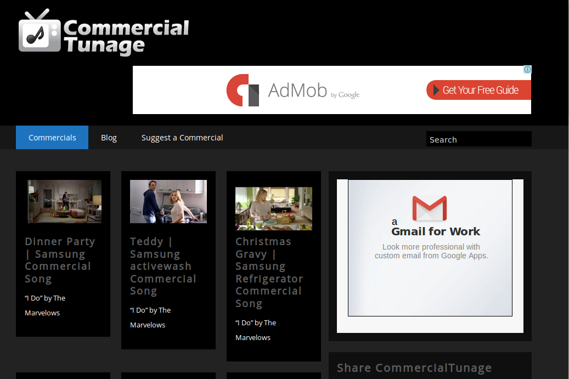Click the Share CommercialTunage heading

tap(414, 368)
